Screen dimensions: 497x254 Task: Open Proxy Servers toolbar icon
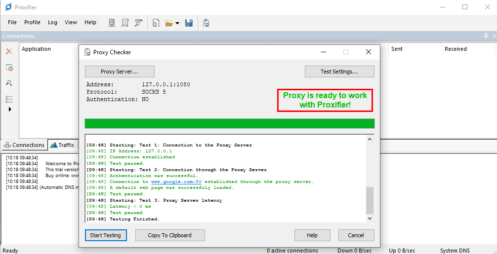click(112, 23)
